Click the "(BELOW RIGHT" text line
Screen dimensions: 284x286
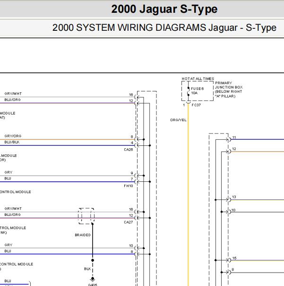[228, 91]
